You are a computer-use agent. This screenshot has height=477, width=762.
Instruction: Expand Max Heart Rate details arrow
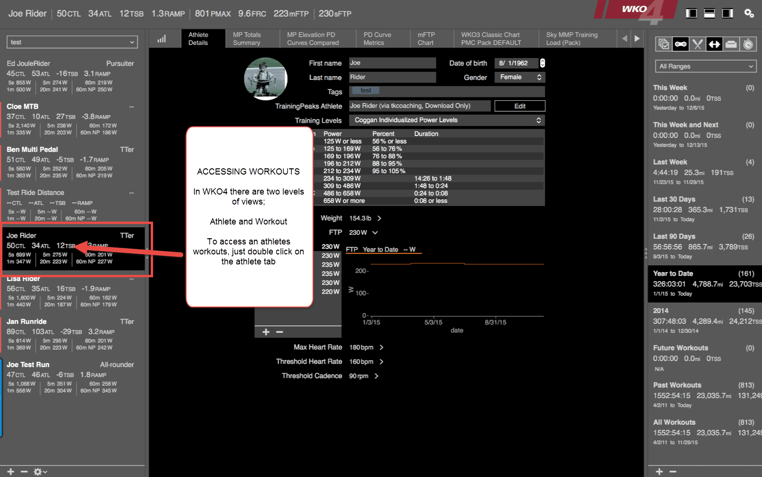381,347
